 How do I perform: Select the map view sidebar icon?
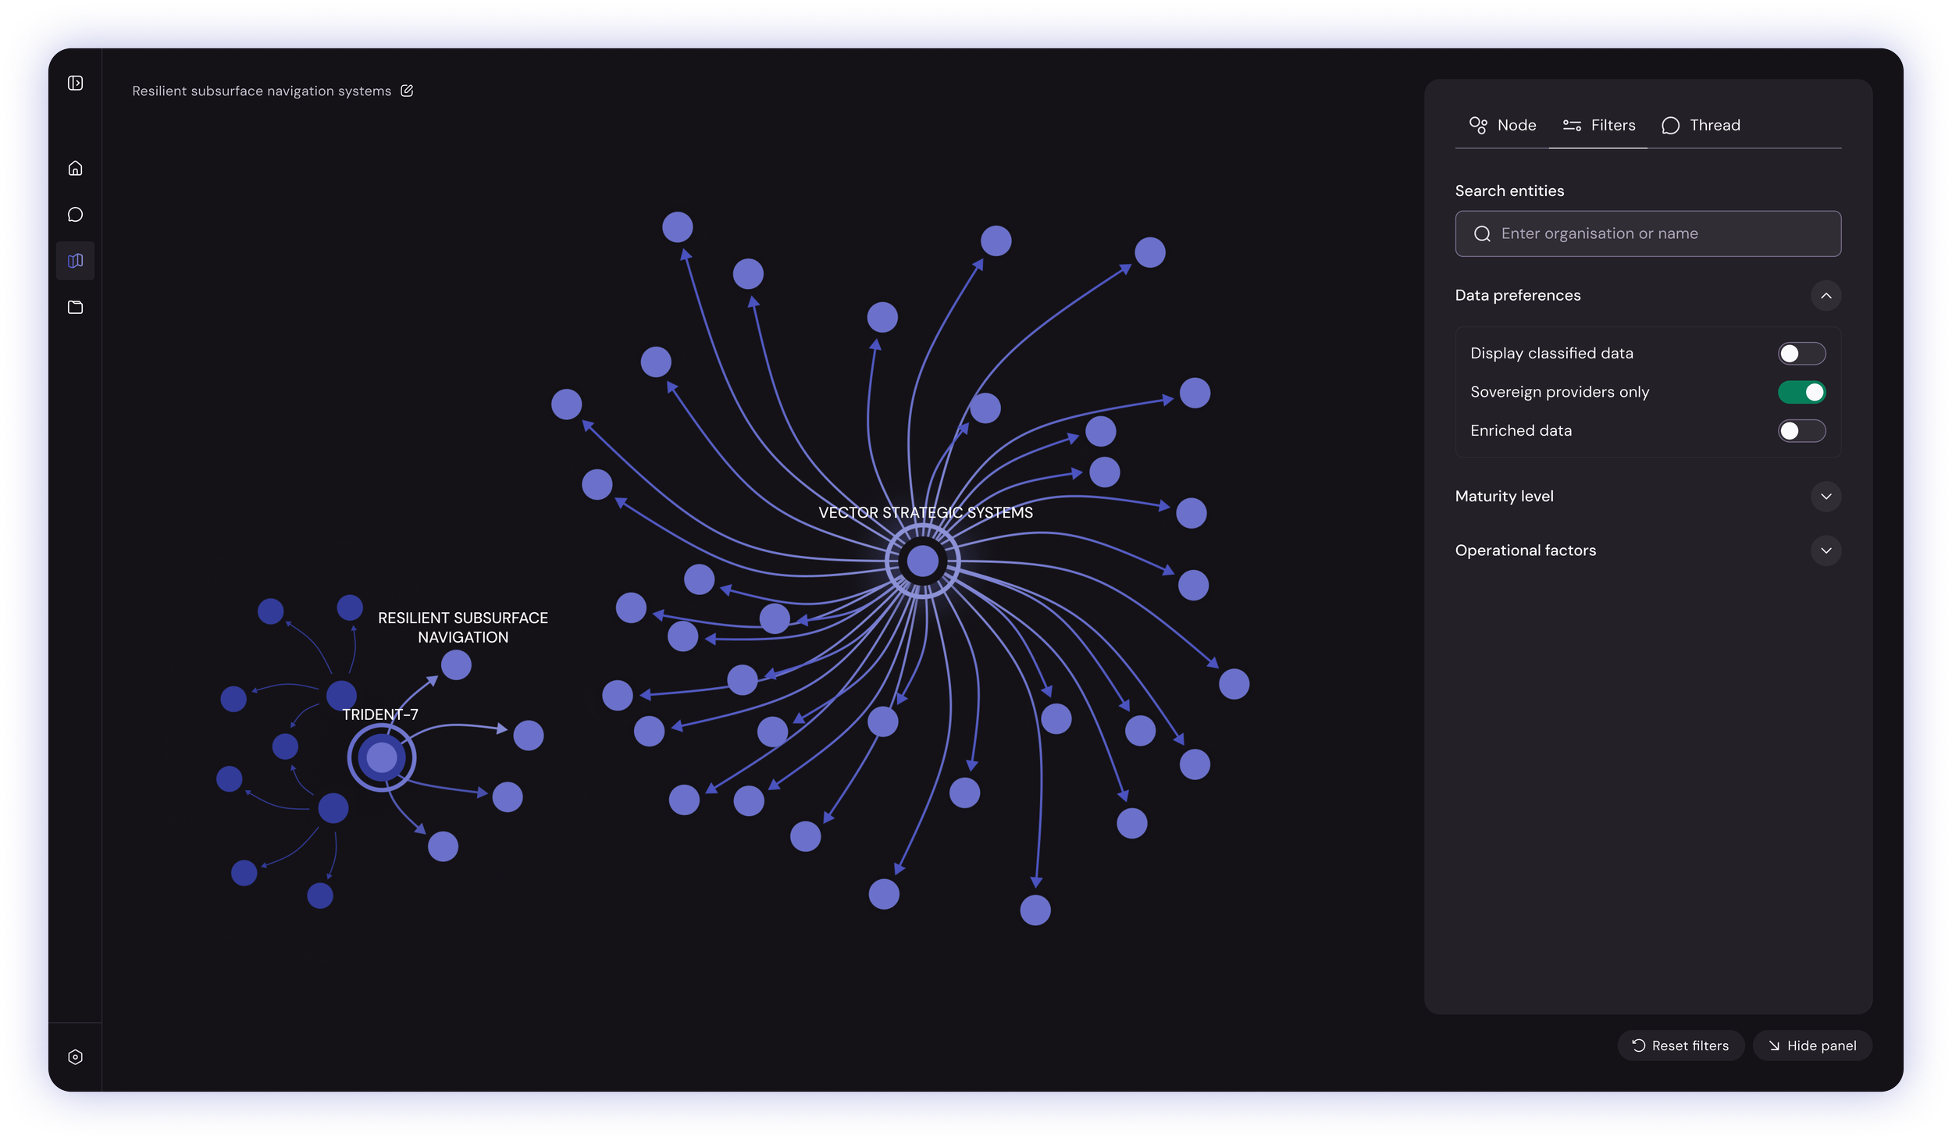point(76,261)
